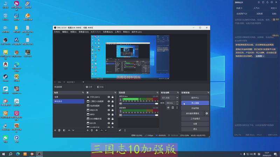Unlock the 三国志10加强版 source
280x157 pixels.
[112, 101]
